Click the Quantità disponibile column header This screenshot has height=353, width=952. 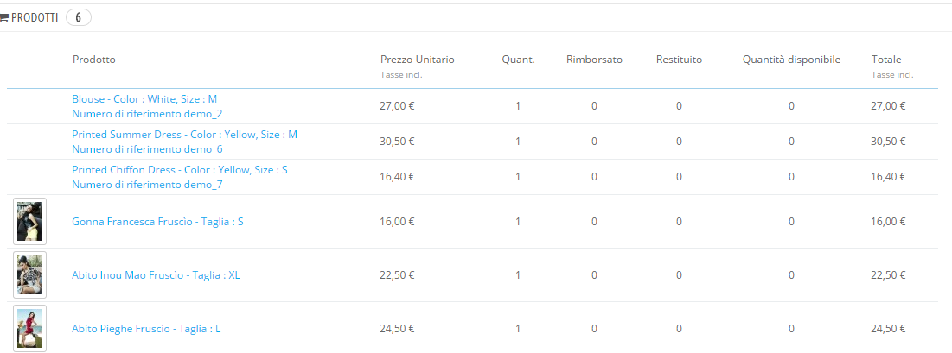tap(791, 60)
